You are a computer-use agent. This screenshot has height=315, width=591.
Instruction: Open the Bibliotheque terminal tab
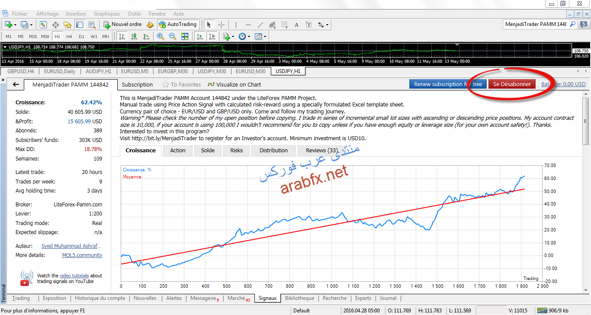(300, 298)
